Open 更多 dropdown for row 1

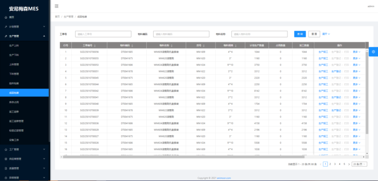coord(356,52)
